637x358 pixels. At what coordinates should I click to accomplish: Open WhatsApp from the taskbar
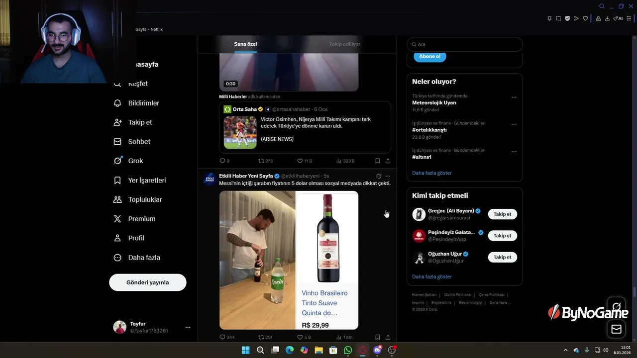tap(348, 350)
